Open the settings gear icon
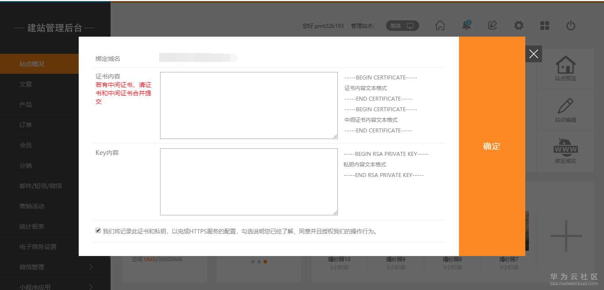The width and height of the screenshot is (604, 290). (x=518, y=25)
